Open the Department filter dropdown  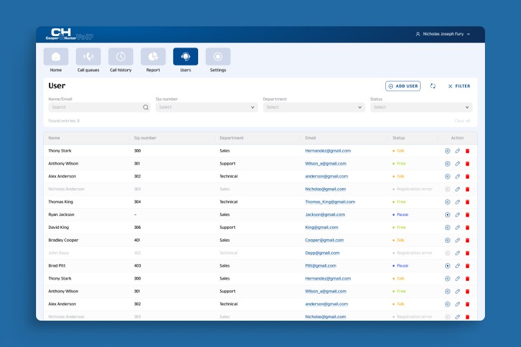coord(313,107)
